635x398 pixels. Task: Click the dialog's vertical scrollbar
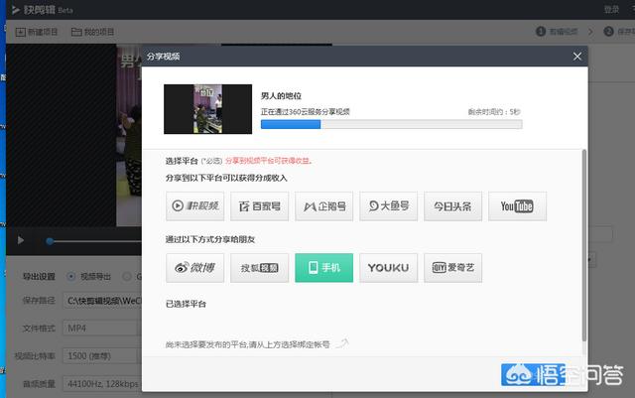[584, 245]
